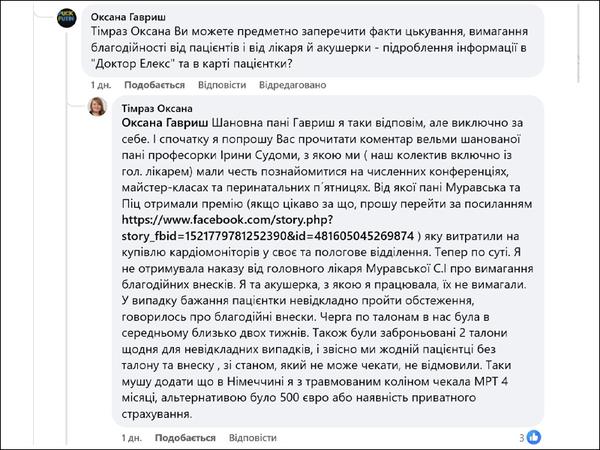
Task: Open author name Оксана Гавриш above first comment
Action: tap(128, 16)
